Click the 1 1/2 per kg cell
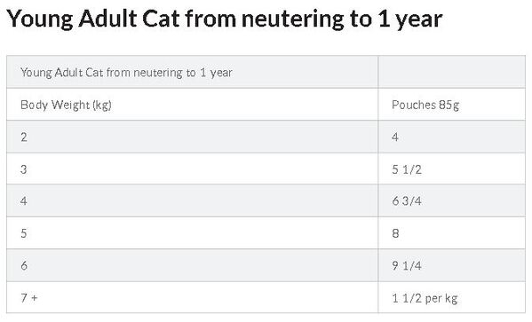This screenshot has height=322, width=532. pos(451,297)
